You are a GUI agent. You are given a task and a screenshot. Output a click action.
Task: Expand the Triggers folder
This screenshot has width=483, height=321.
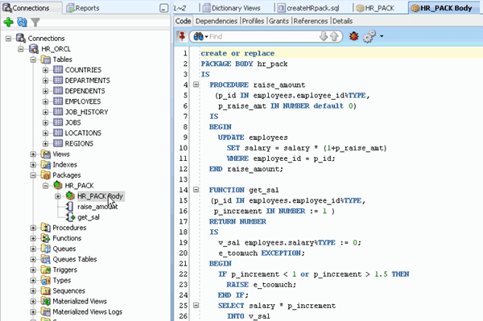pos(33,270)
